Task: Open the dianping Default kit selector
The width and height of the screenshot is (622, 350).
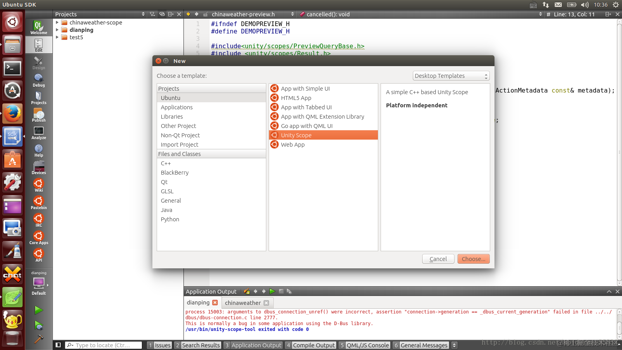Action: 38,283
